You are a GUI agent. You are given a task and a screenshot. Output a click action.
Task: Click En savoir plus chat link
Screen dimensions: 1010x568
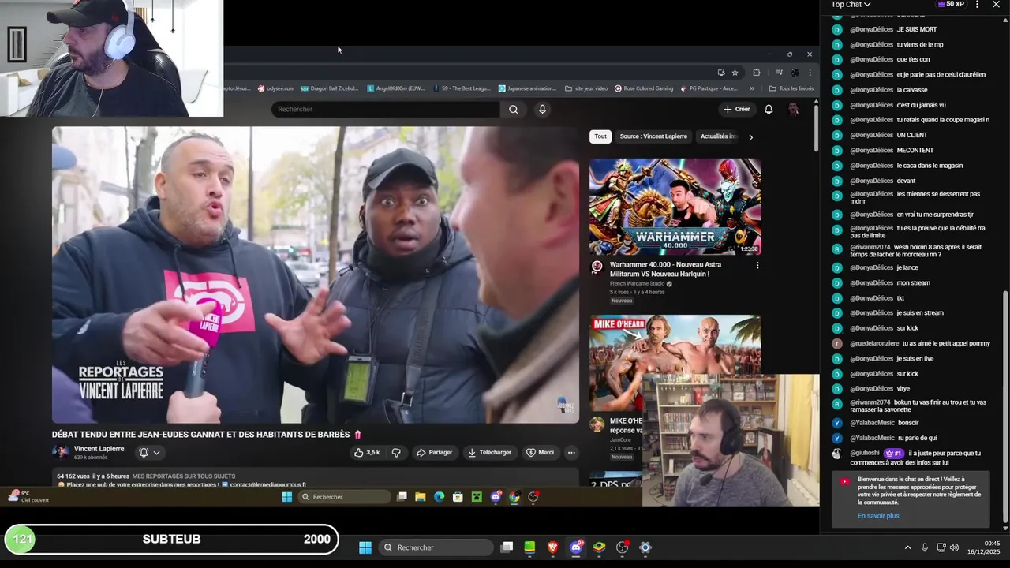(878, 516)
